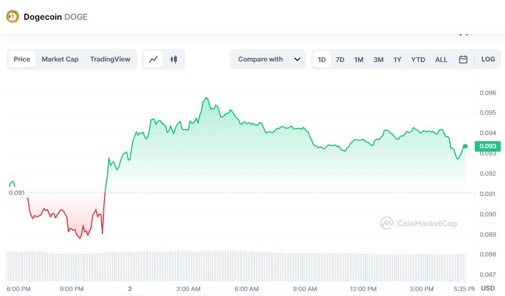This screenshot has width=505, height=296.
Task: Click the 0.096 y-axis value
Action: point(487,93)
